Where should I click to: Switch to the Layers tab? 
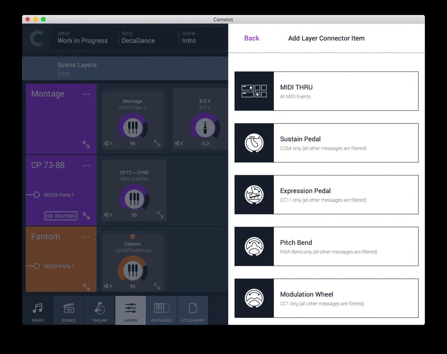point(131,310)
